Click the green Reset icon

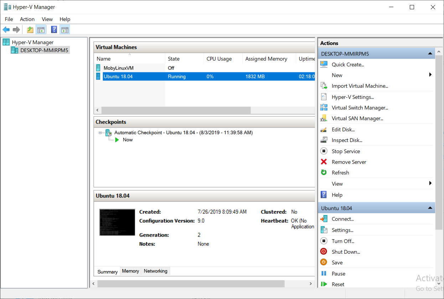pyautogui.click(x=324, y=284)
